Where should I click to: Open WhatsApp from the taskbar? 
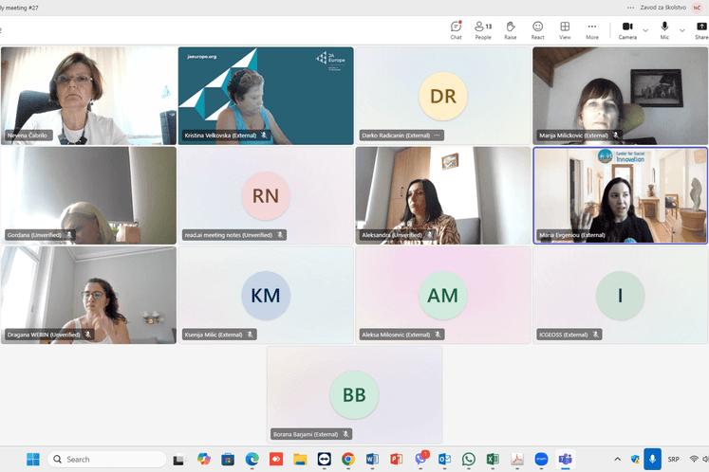click(469, 460)
